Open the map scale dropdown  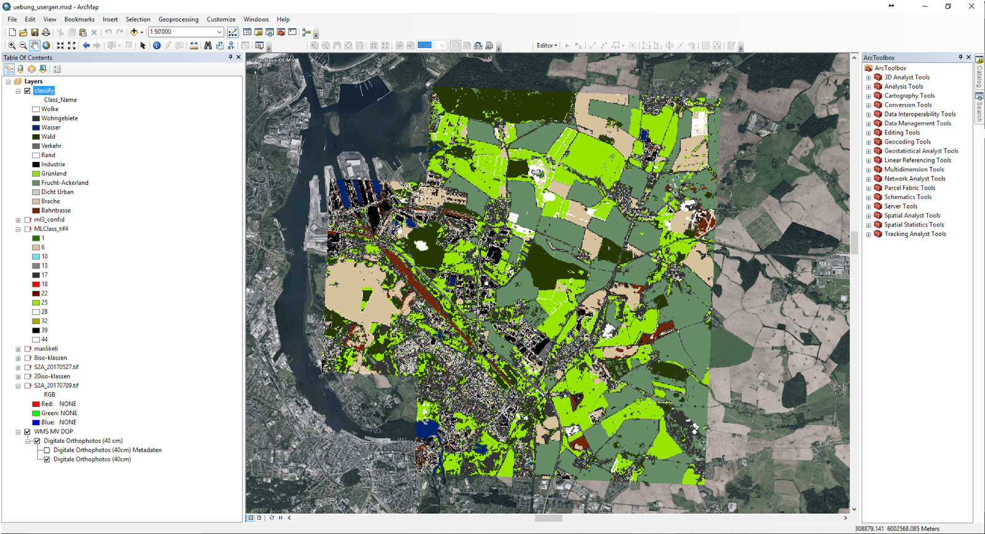pos(219,32)
